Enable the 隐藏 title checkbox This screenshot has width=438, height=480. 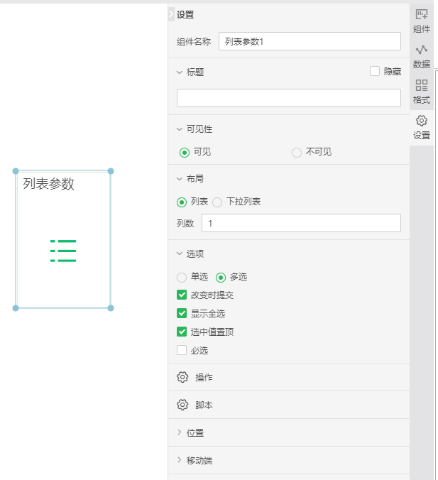(x=375, y=71)
